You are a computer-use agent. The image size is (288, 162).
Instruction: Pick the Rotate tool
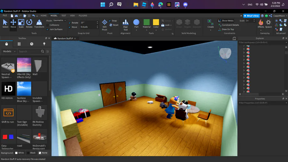tap(29, 23)
